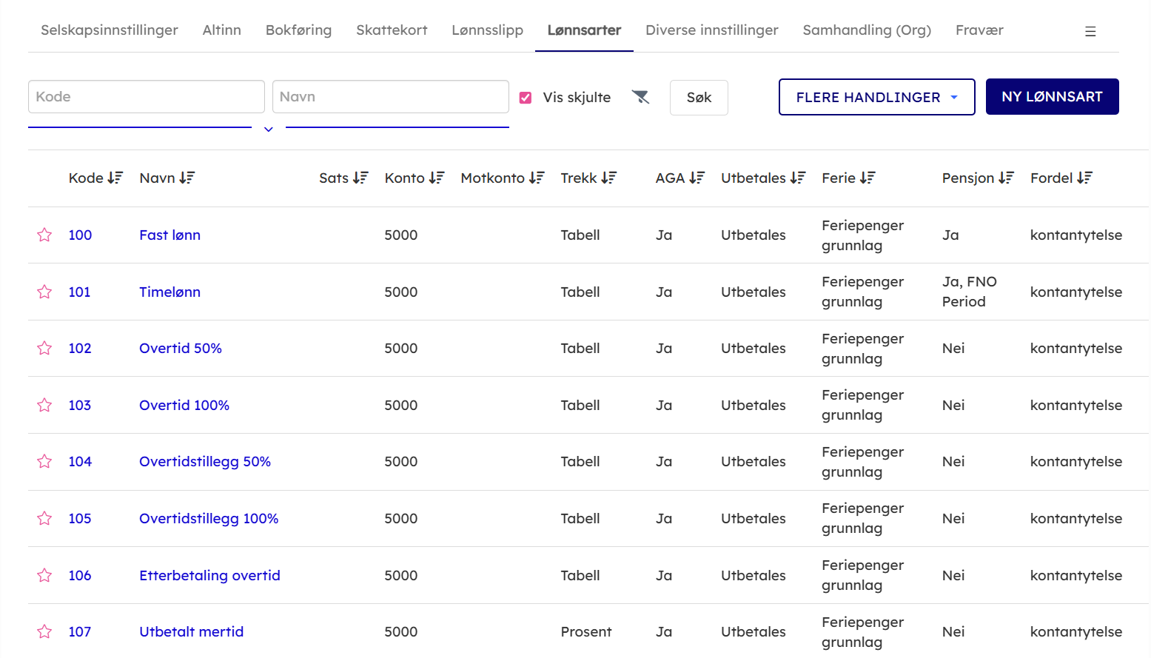Click the Ny lønnsart button

pyautogui.click(x=1051, y=97)
